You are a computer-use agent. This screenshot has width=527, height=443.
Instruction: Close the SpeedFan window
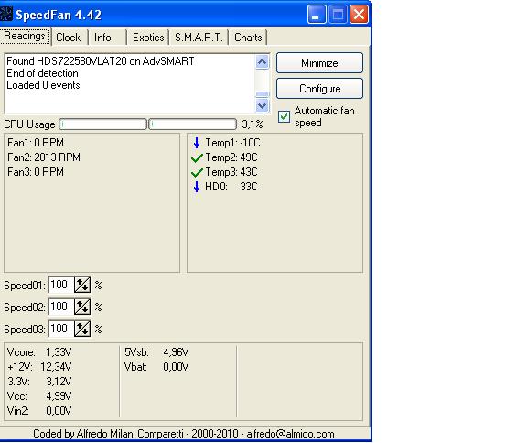pyautogui.click(x=359, y=15)
